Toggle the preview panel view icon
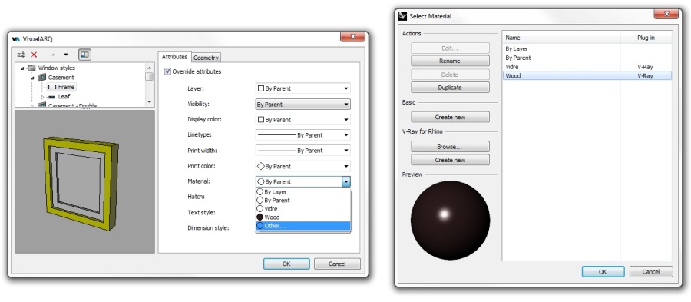 pos(84,55)
